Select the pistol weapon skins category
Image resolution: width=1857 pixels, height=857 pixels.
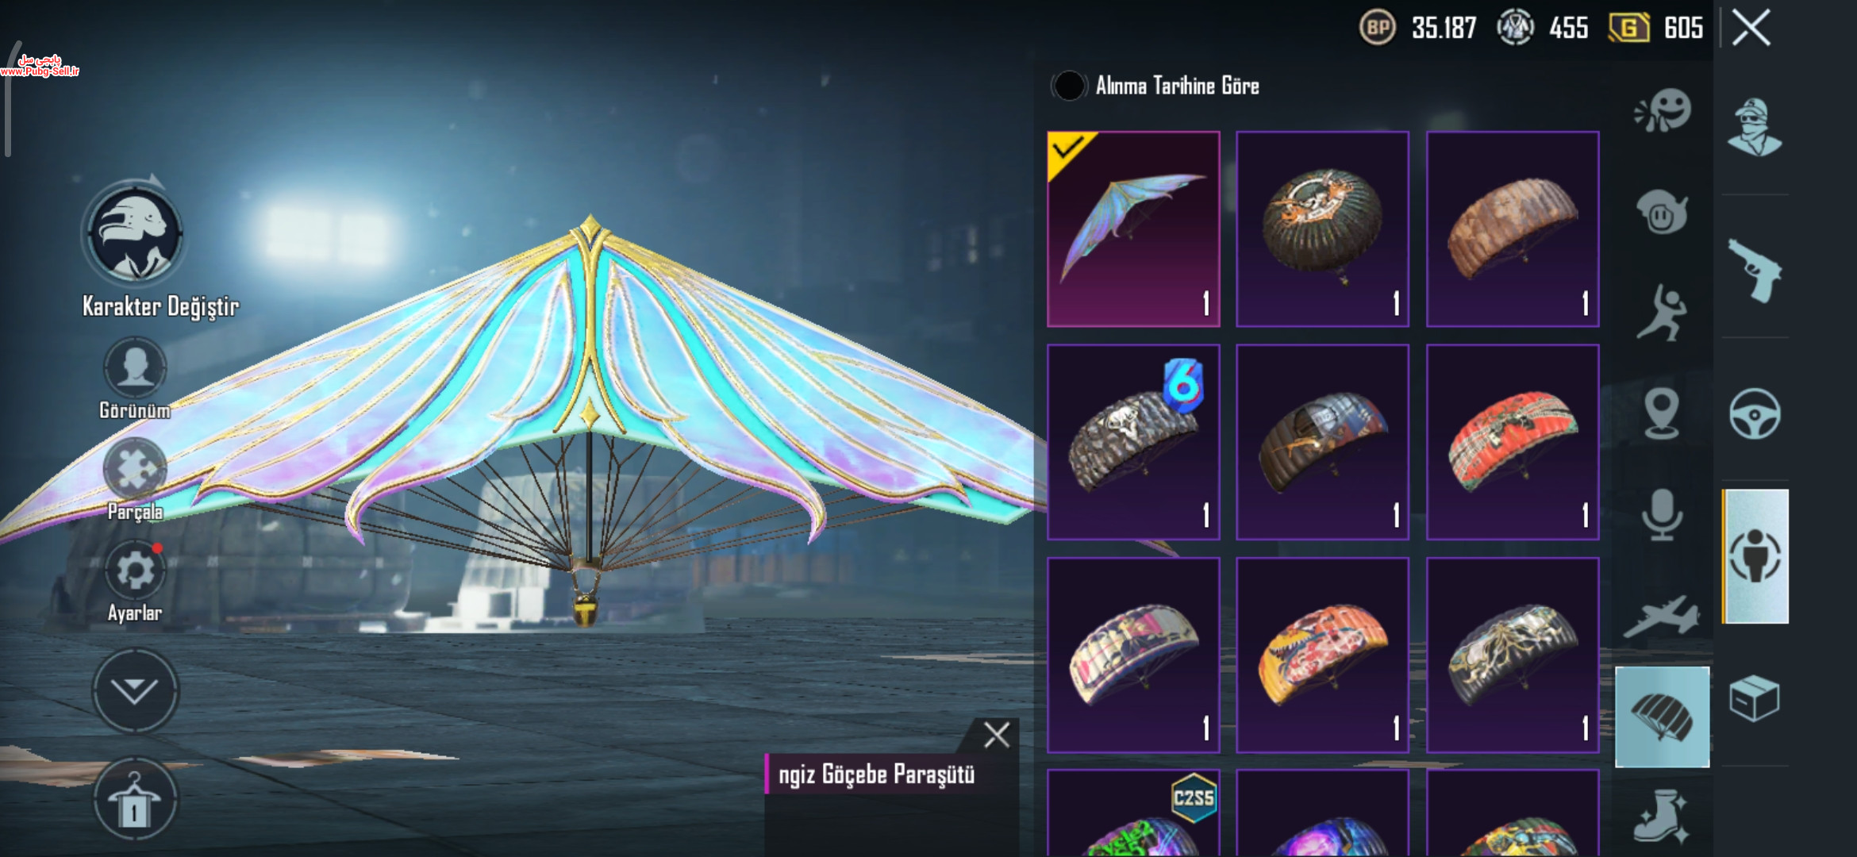pyautogui.click(x=1755, y=270)
